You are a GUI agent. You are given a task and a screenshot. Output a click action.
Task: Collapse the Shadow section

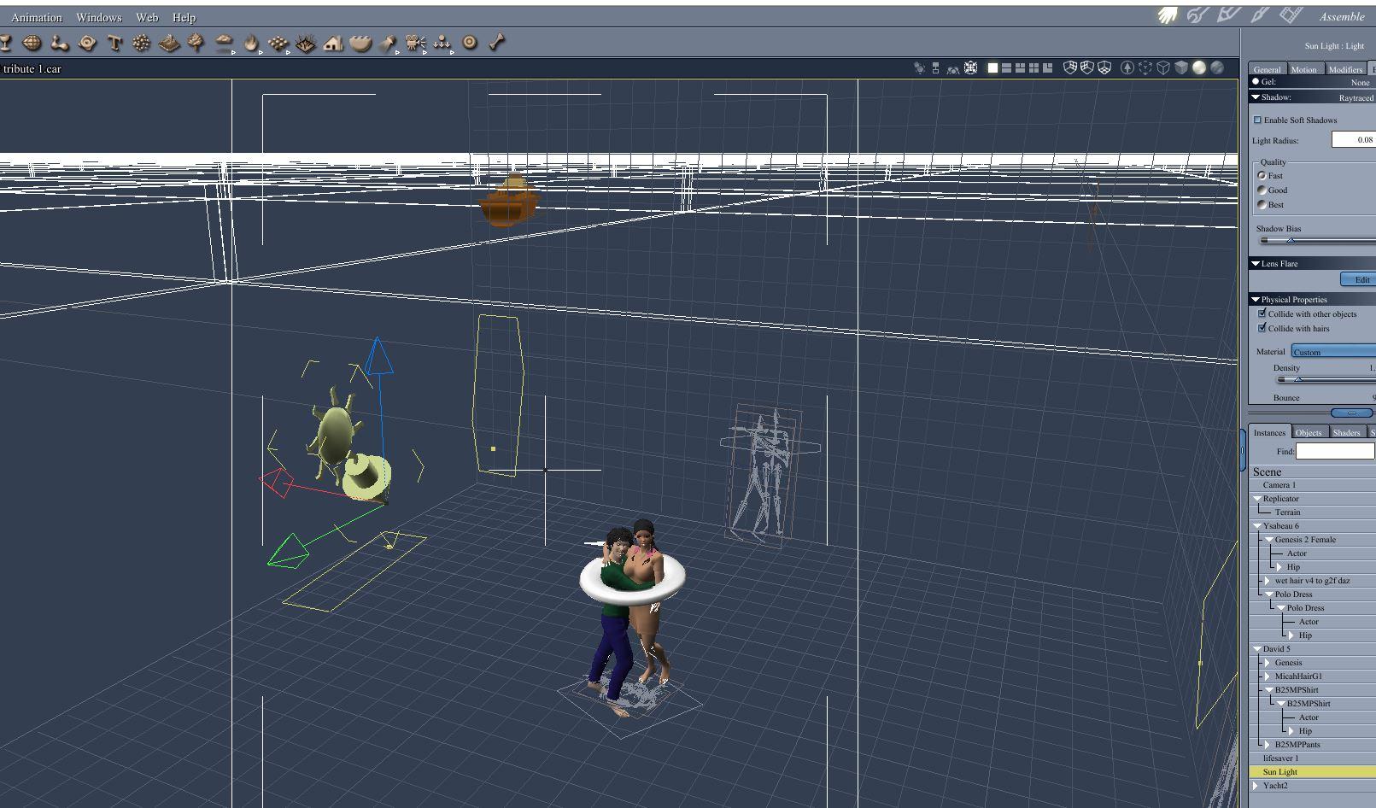click(1256, 97)
